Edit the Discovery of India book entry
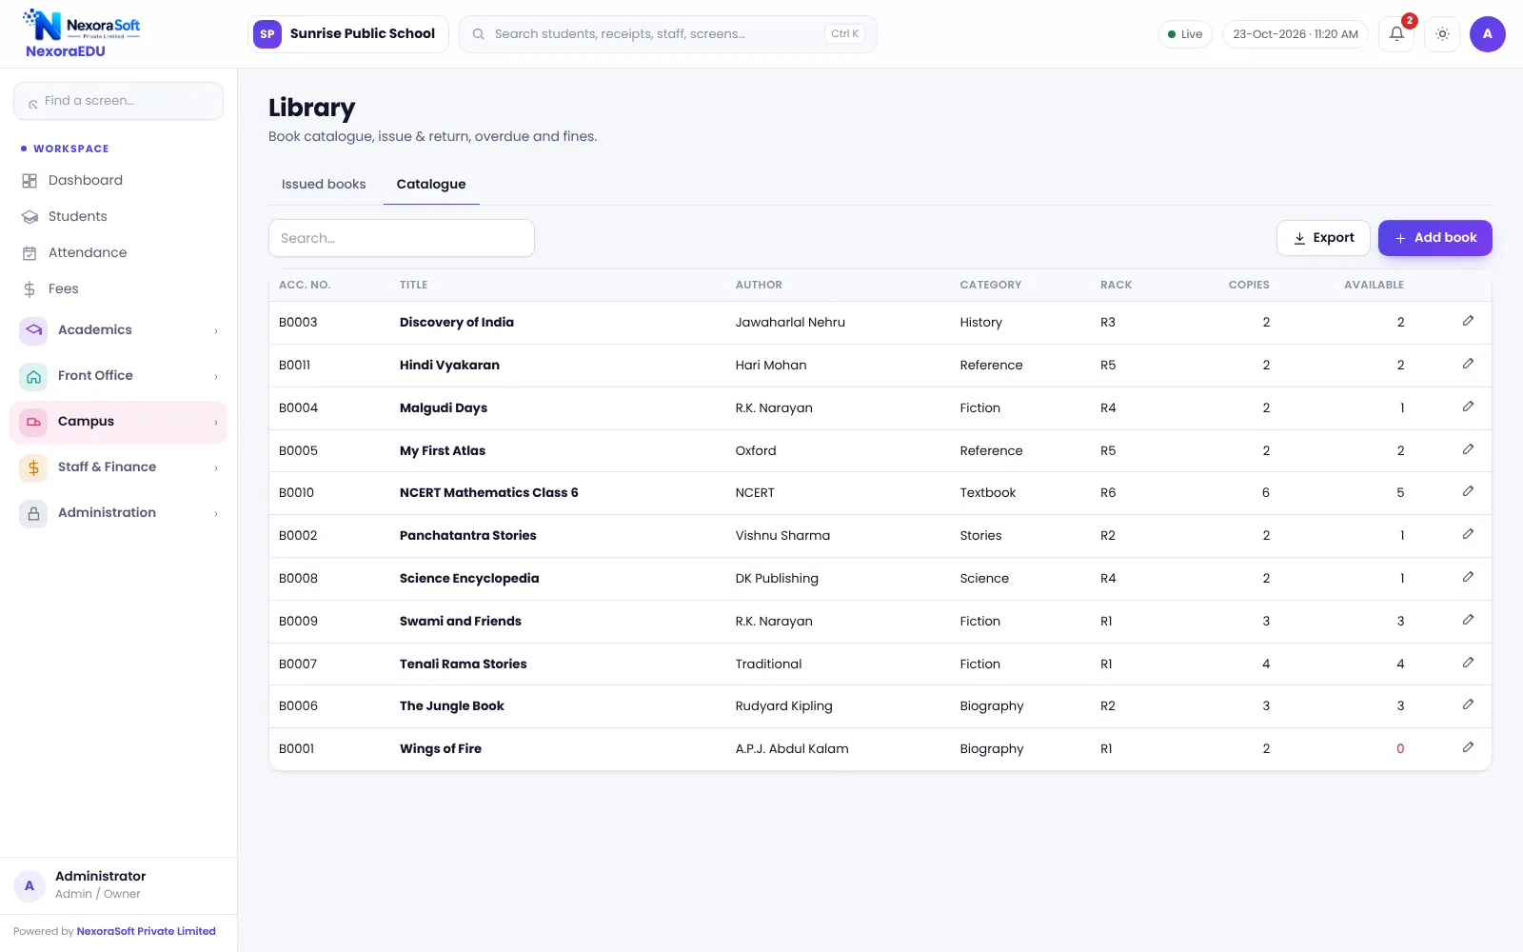Image resolution: width=1523 pixels, height=952 pixels. (1468, 322)
